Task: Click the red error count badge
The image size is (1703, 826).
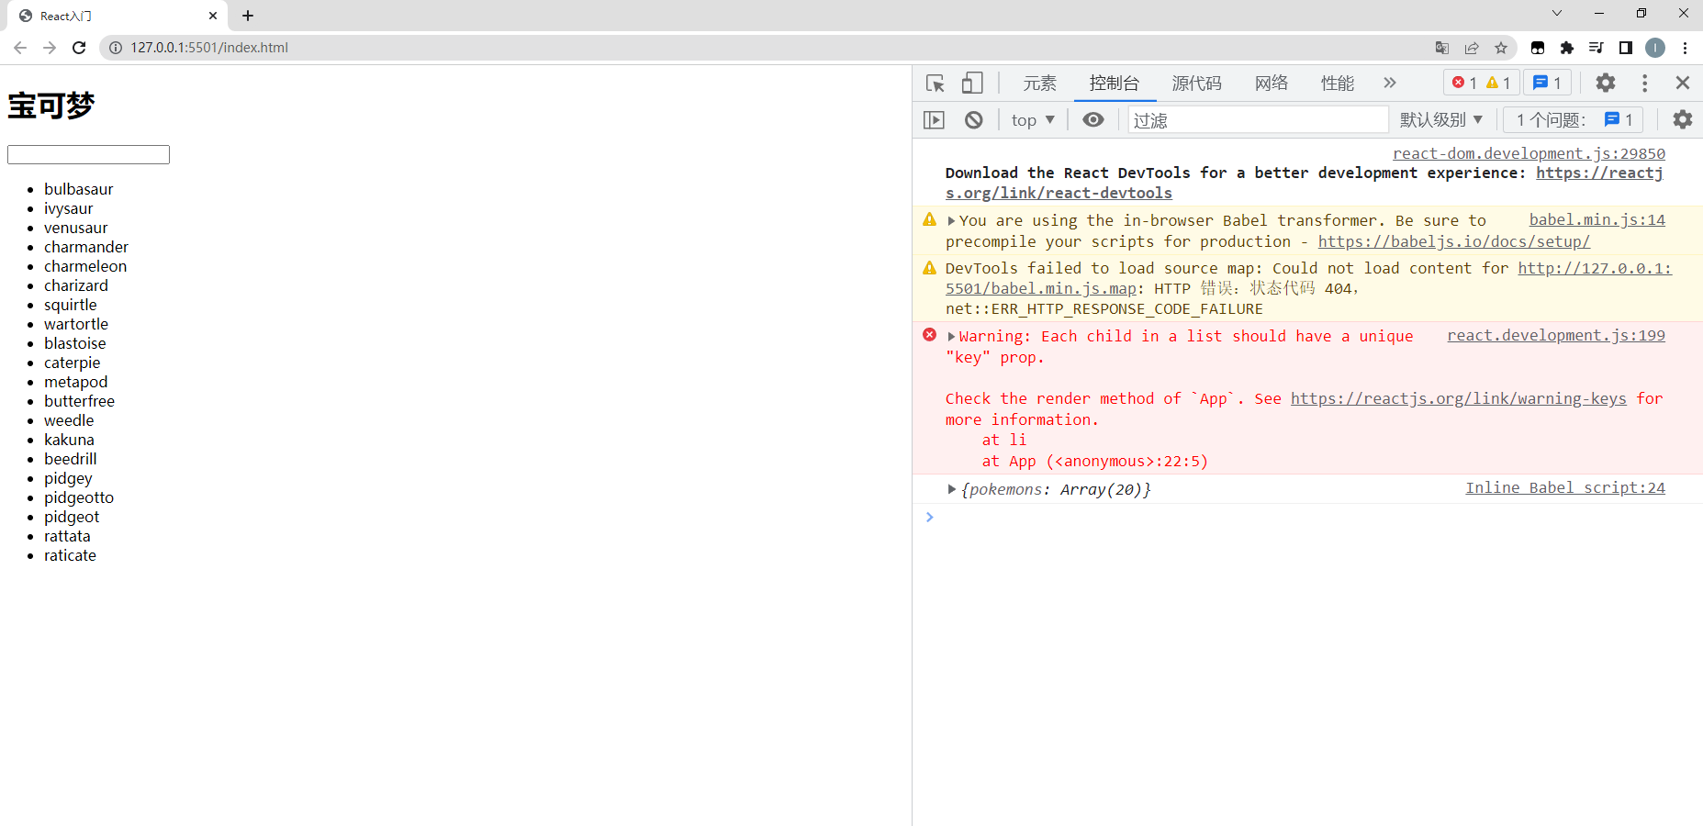Action: 1464,83
